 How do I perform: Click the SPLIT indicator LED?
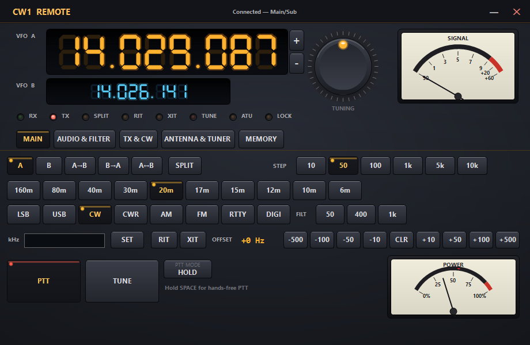tap(85, 117)
